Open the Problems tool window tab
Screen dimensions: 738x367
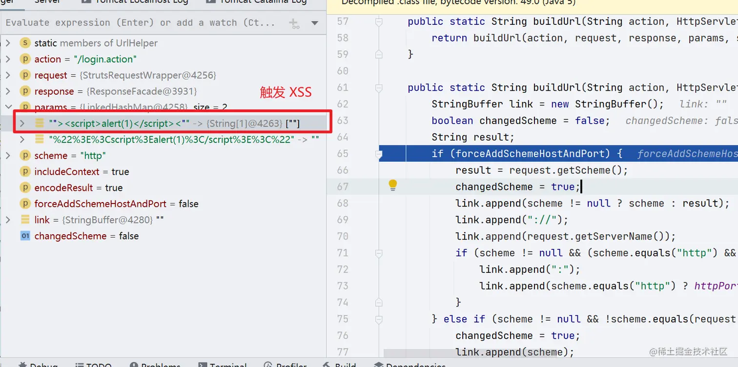[155, 364]
